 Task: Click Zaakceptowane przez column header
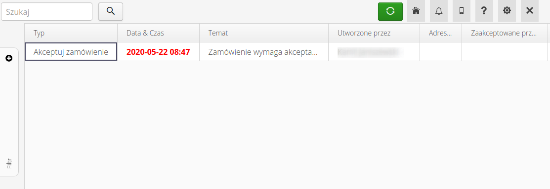click(x=505, y=33)
